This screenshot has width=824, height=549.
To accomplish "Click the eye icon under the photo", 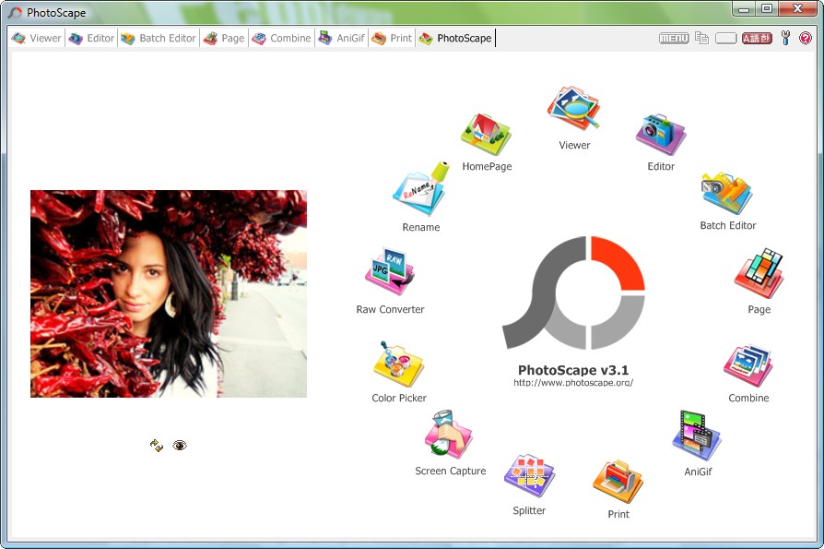I will [180, 446].
